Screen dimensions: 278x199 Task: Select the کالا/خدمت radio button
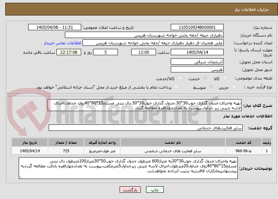pos(180,78)
